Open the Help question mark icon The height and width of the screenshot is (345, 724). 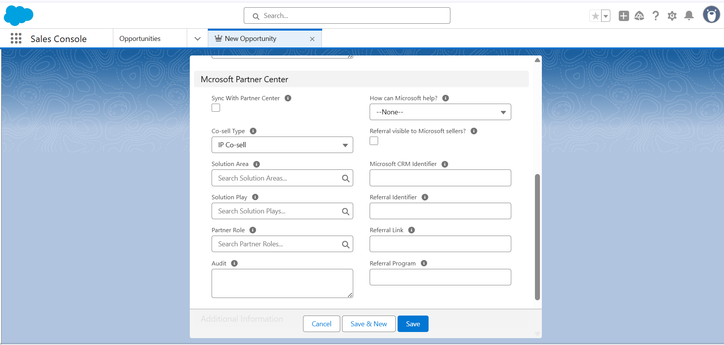click(x=656, y=16)
